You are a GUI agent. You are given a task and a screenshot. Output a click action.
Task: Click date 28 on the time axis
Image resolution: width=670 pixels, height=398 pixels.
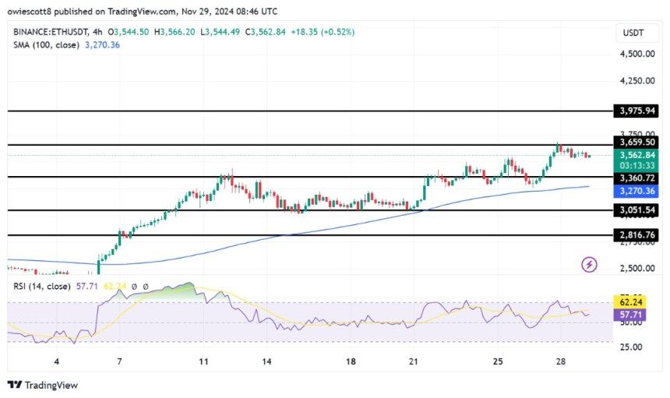(560, 361)
